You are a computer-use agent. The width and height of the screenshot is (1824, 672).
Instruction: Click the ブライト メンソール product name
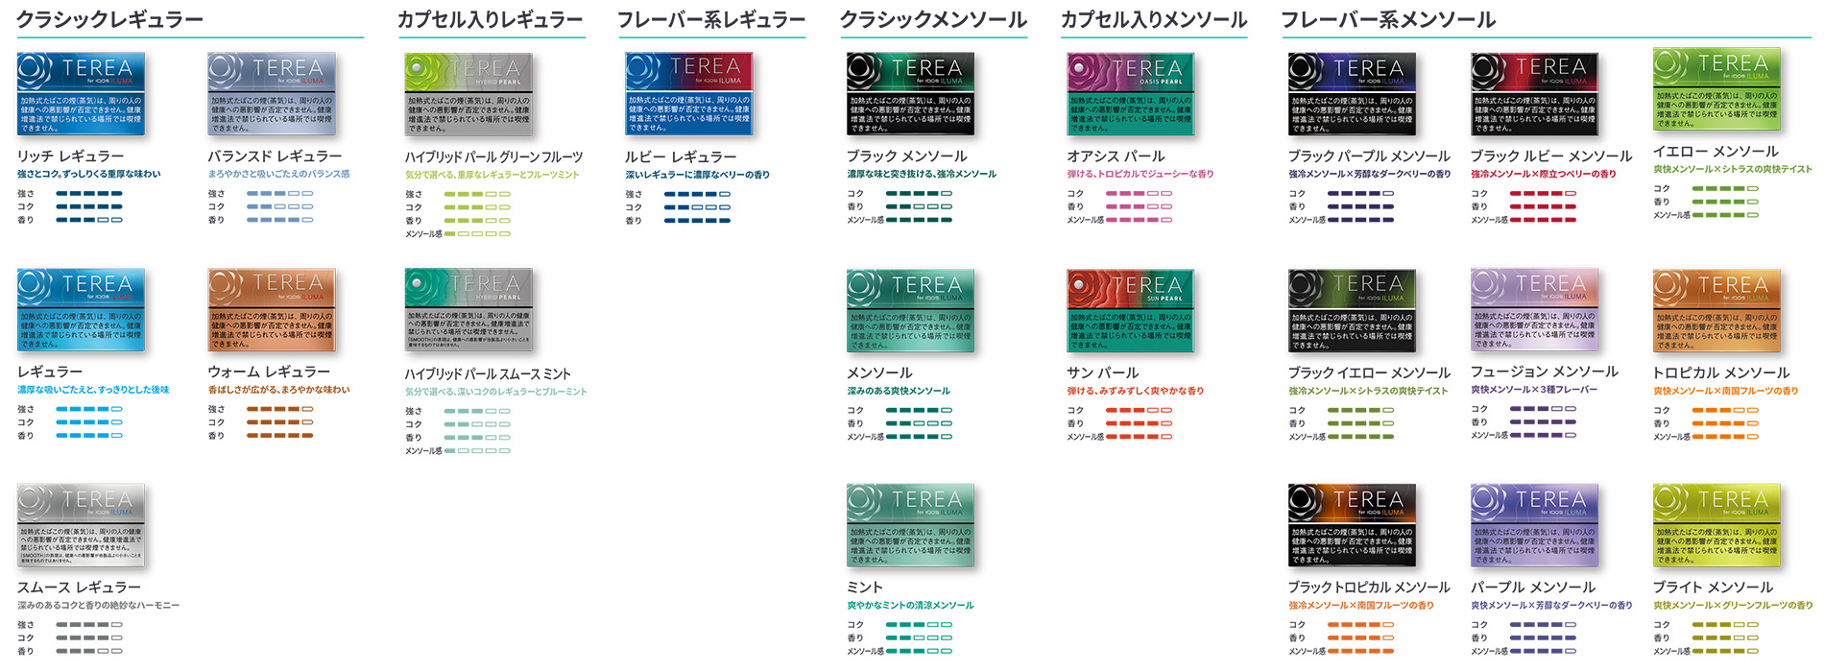pyautogui.click(x=1713, y=587)
